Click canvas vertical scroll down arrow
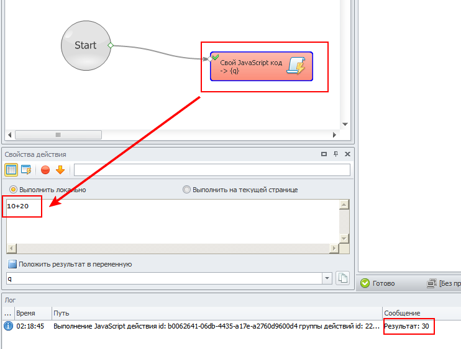Image resolution: width=461 pixels, height=349 pixels. 345,125
